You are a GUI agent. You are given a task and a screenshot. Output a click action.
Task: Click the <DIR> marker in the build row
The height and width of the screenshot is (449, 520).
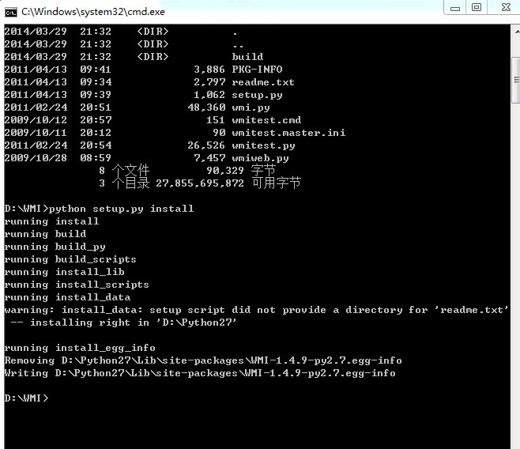tap(153, 57)
